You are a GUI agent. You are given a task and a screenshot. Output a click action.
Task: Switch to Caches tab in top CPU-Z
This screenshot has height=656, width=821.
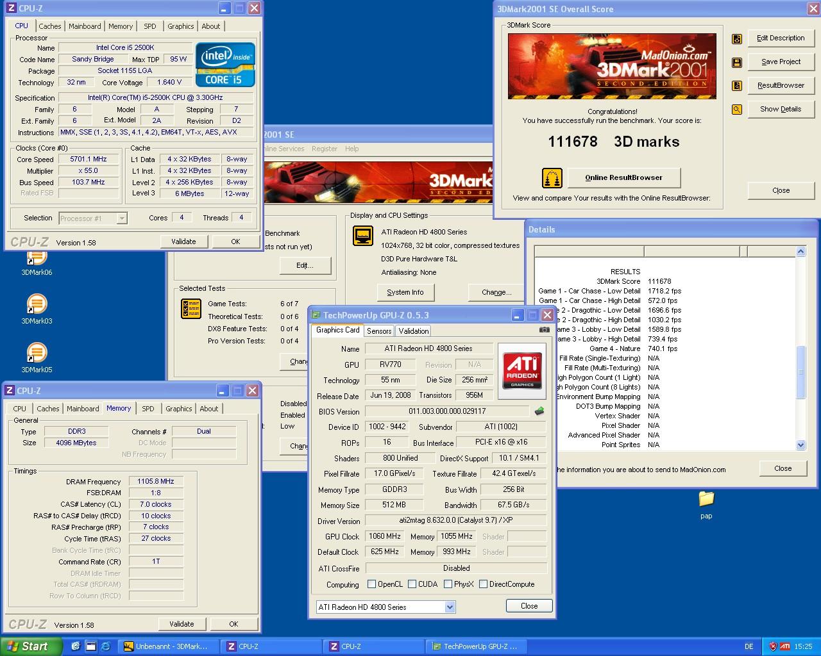pyautogui.click(x=50, y=26)
